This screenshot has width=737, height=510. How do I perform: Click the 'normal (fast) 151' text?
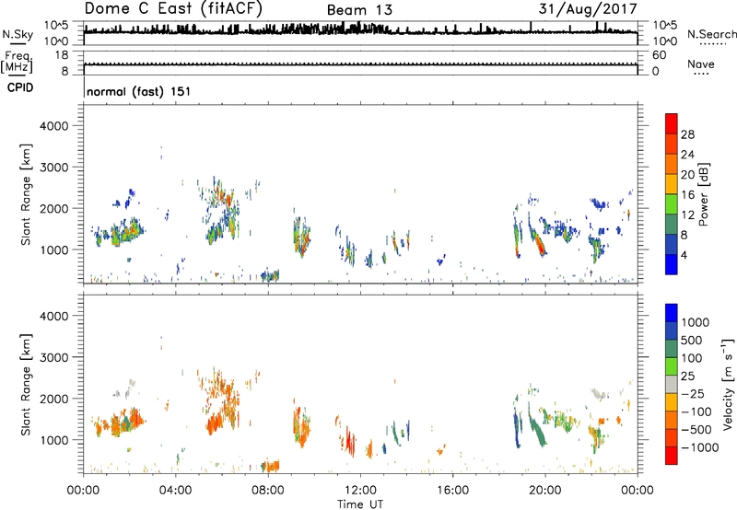click(x=139, y=91)
